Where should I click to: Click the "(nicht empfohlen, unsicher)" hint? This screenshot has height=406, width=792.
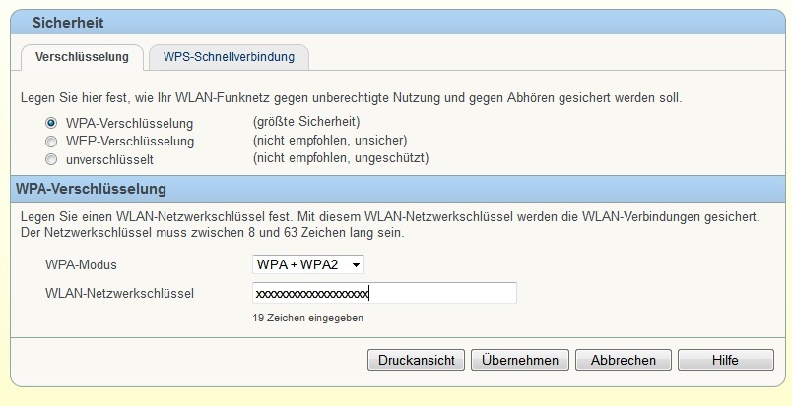330,140
